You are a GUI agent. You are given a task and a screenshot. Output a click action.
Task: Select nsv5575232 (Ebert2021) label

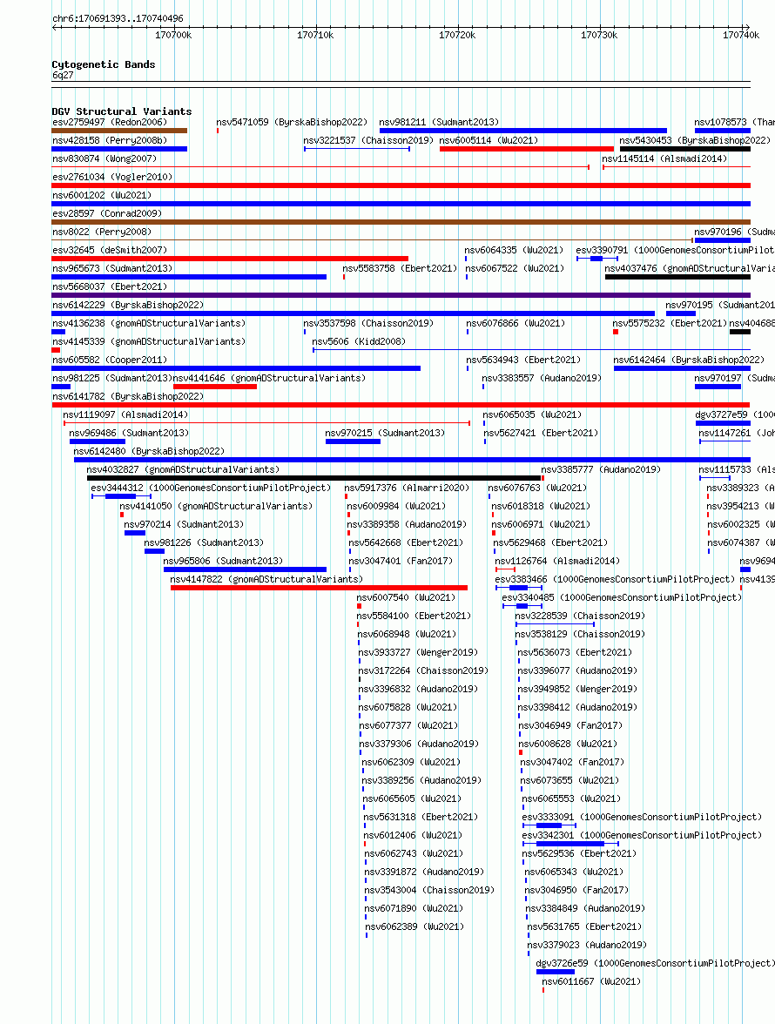[x=670, y=323]
